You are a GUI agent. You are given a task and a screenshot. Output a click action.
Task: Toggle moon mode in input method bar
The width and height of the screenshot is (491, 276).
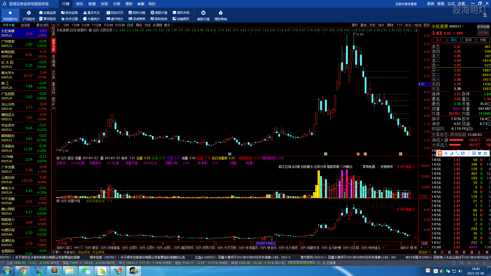pyautogui.click(x=451, y=153)
